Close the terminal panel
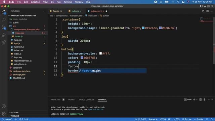Image resolution: width=215 pixels, height=121 pixels. click(212, 99)
